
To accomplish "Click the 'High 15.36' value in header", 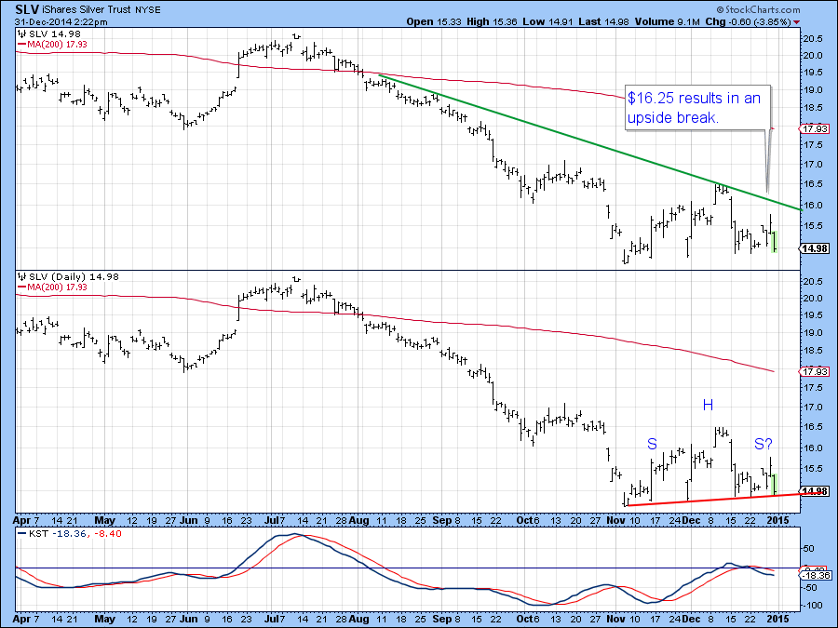I will (492, 22).
